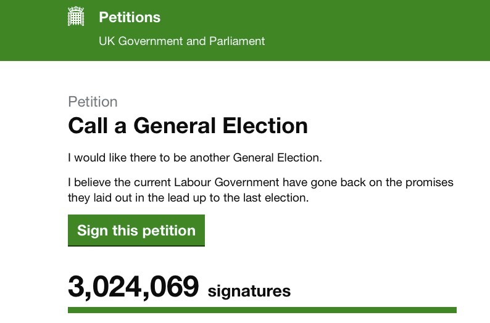Click the Call a General Election heading
The height and width of the screenshot is (323, 490).
coord(188,126)
